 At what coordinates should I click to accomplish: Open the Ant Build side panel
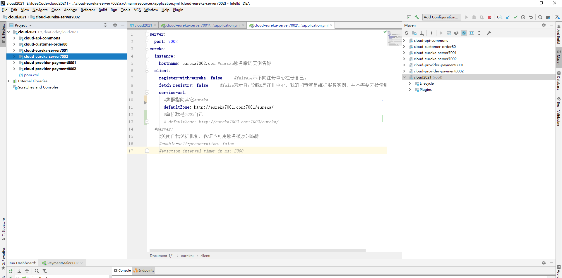coord(559,34)
